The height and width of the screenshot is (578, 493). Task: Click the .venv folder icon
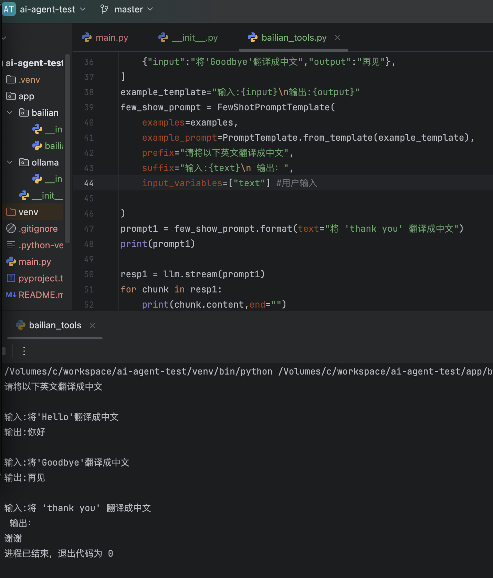[x=11, y=80]
